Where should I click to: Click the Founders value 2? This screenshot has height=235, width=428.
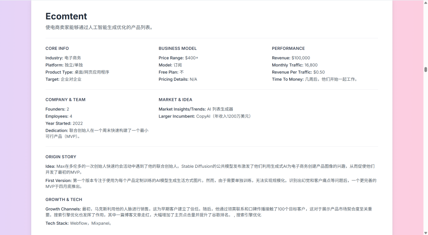pyautogui.click(x=68, y=109)
